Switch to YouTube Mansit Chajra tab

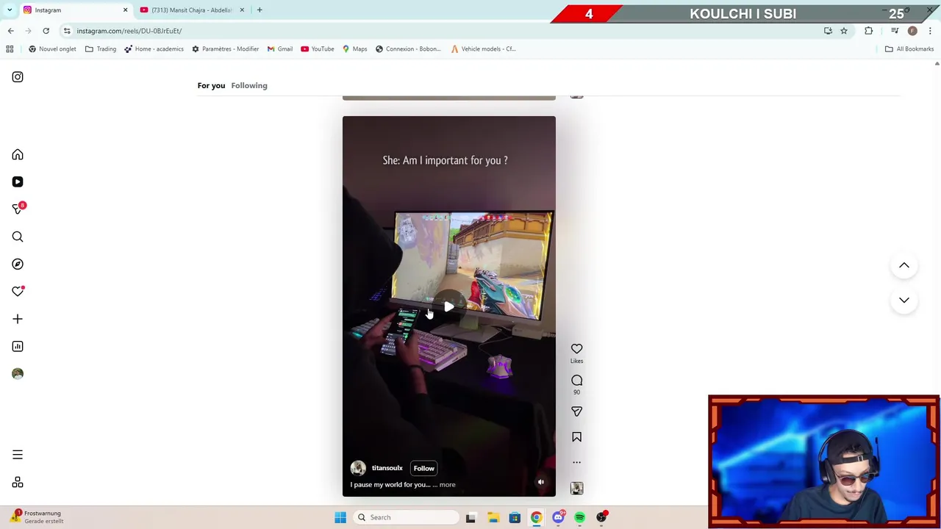click(x=190, y=10)
